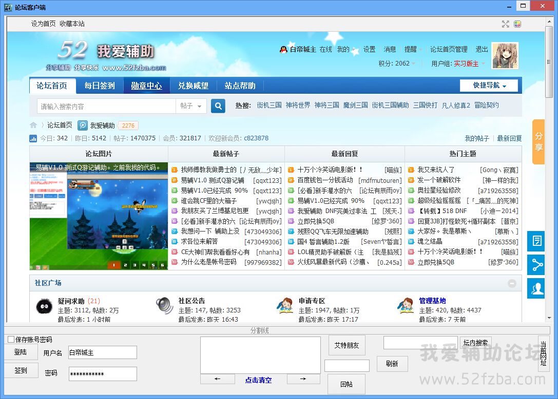This screenshot has height=399, width=558.
Task: Expand the 用户组 实习版主 dropdown
Action: (458, 64)
